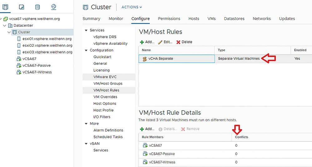Open the Networks tab

[x=262, y=19]
